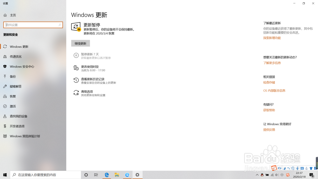This screenshot has height=179, width=318.
Task: Toggle Chinese/English mode on Sogou toolbar
Action: click(280, 168)
